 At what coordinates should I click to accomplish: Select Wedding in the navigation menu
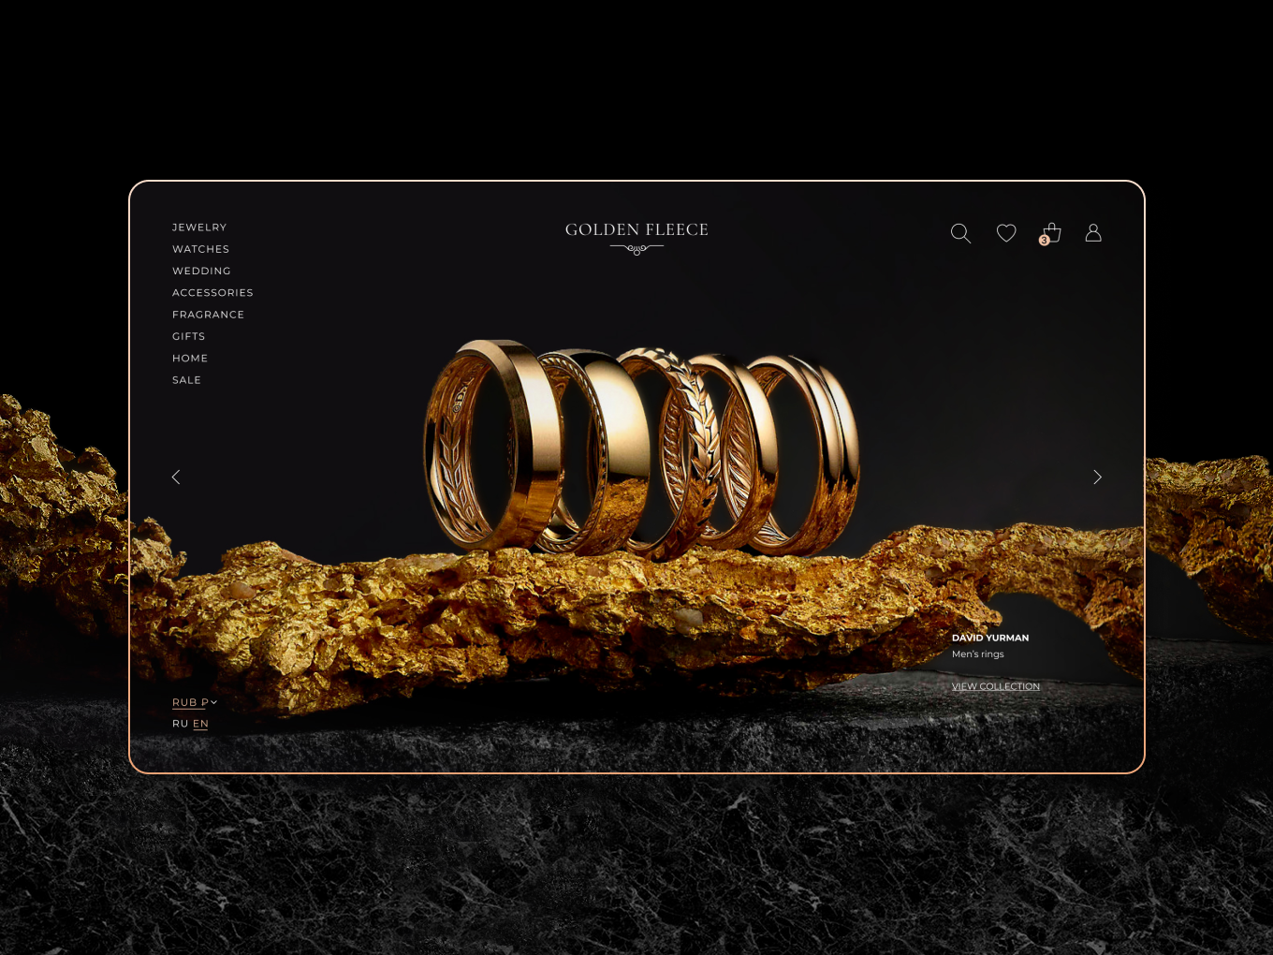201,271
